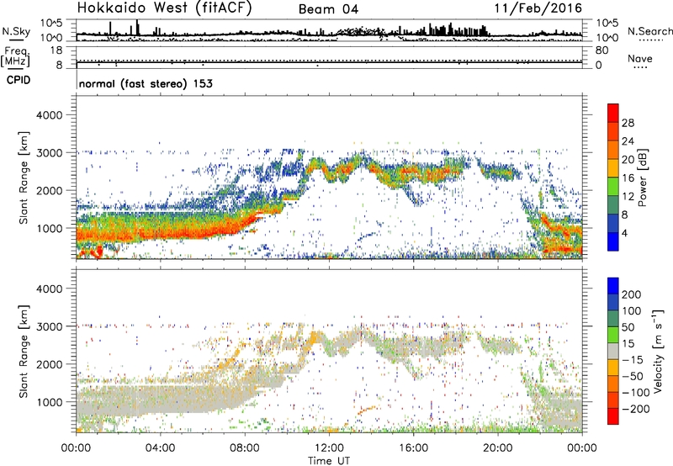The image size is (673, 466).
Task: Click the "200" label on the velocity colorbar
Action: 632,294
